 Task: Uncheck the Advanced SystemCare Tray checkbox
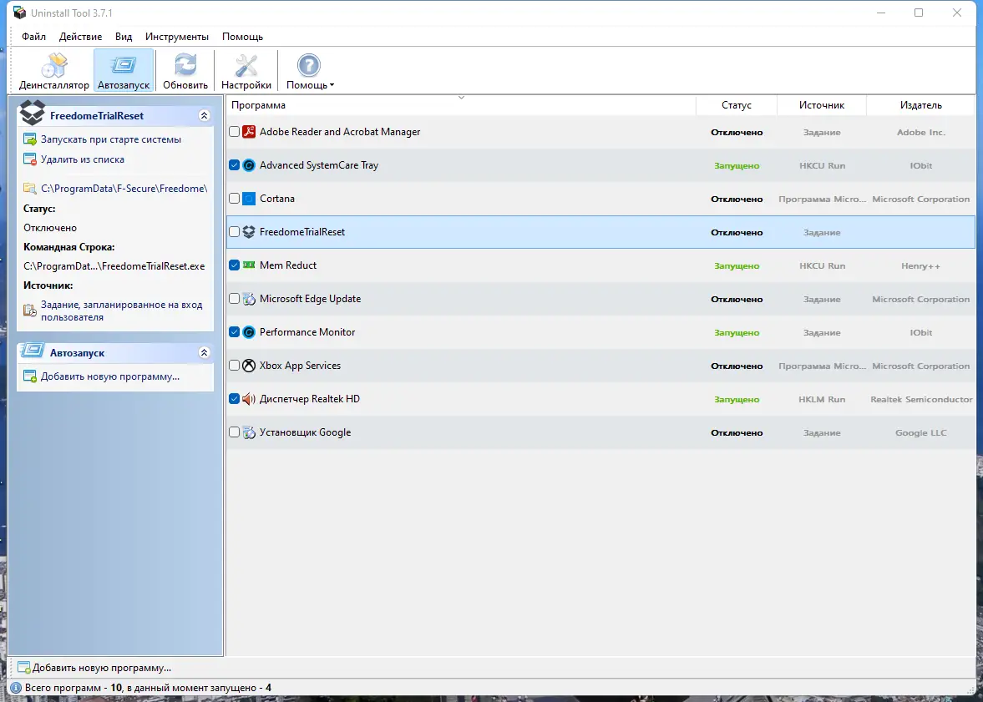234,165
